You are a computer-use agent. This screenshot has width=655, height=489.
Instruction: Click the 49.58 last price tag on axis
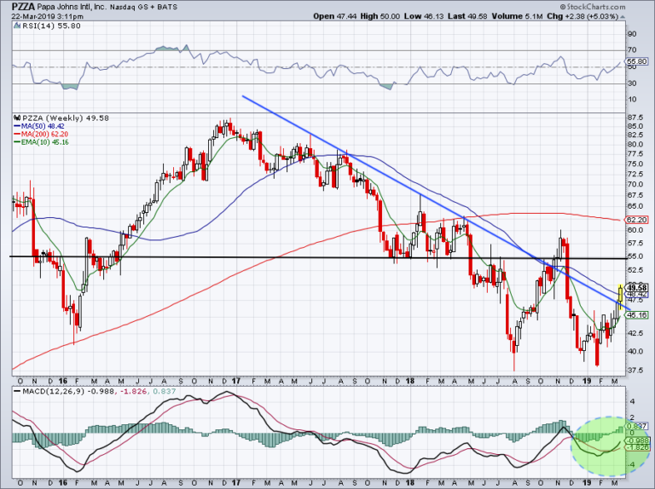637,288
